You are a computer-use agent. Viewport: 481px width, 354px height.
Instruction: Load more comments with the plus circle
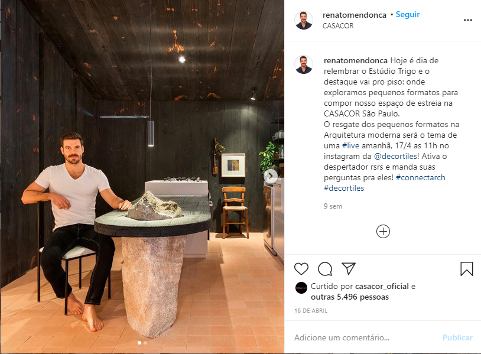[x=383, y=231]
